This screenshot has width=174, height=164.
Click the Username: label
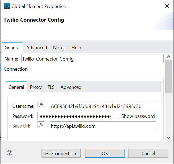23,106
